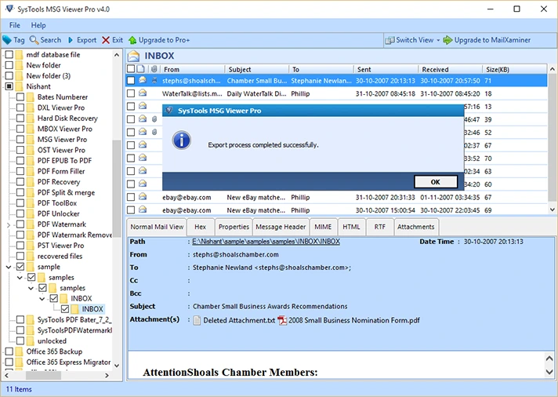Sort by the Received column header
Image resolution: width=558 pixels, height=397 pixels.
pyautogui.click(x=450, y=69)
